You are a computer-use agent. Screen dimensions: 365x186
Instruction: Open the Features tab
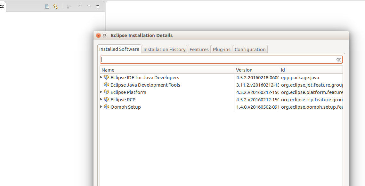tap(199, 50)
